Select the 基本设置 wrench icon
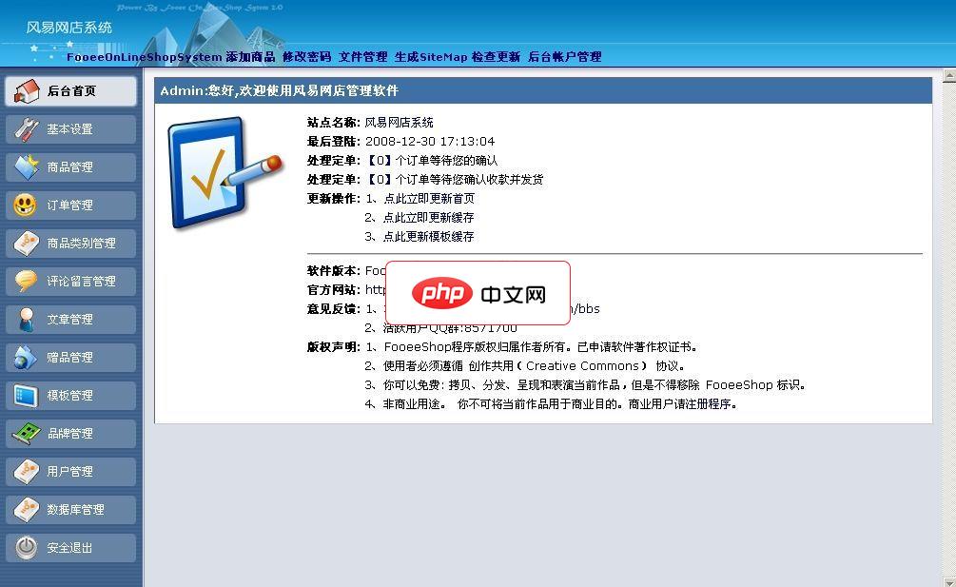This screenshot has height=587, width=956. click(24, 128)
